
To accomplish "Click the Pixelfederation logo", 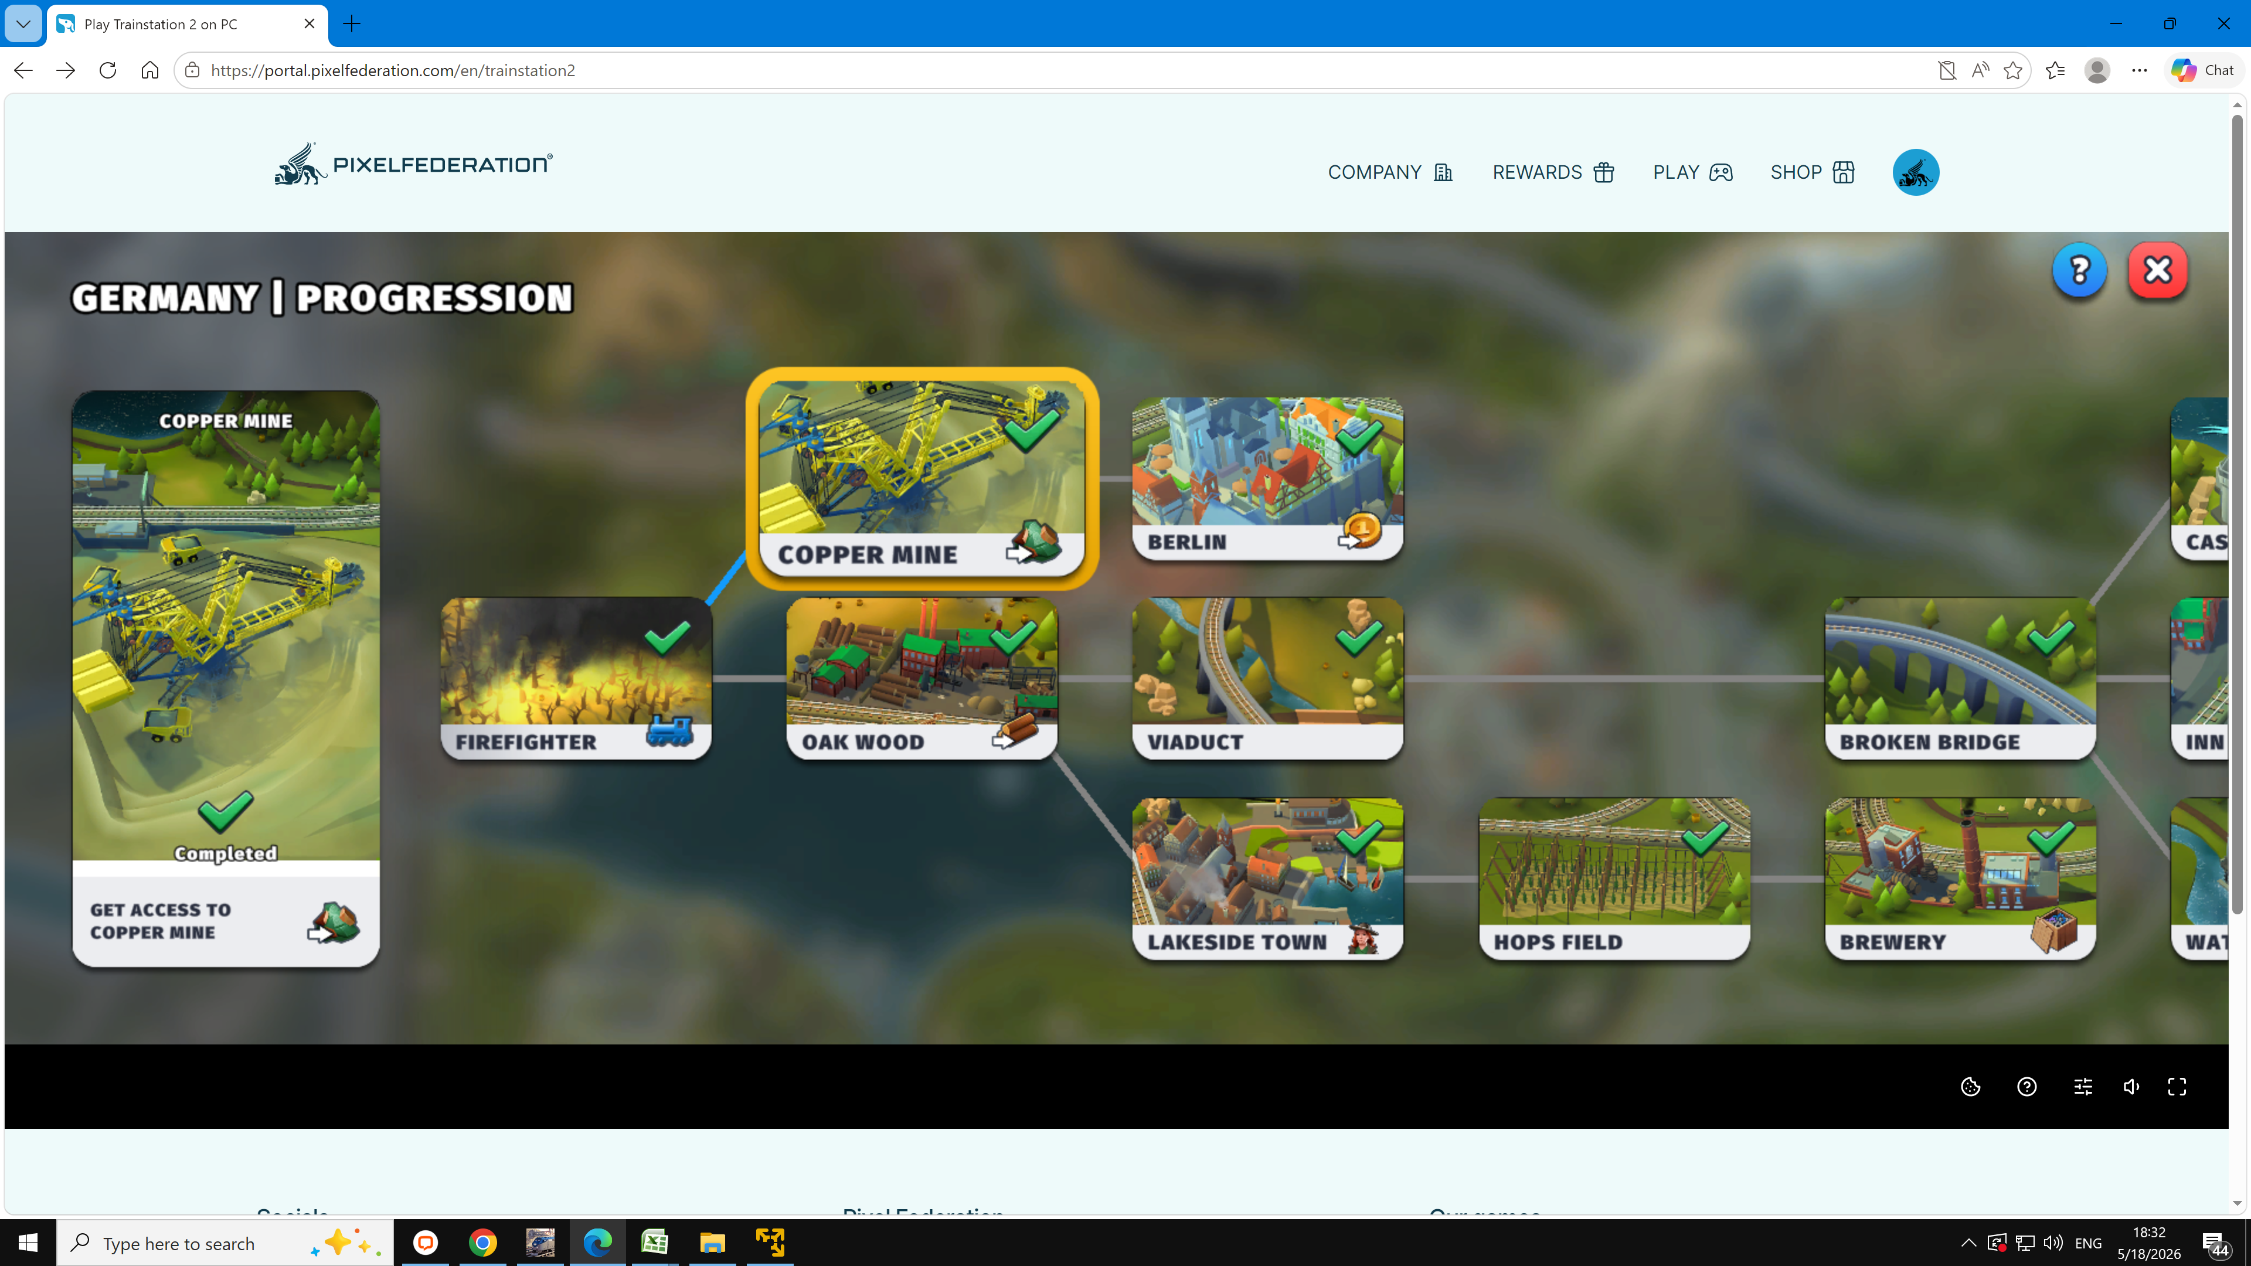I will 413,164.
